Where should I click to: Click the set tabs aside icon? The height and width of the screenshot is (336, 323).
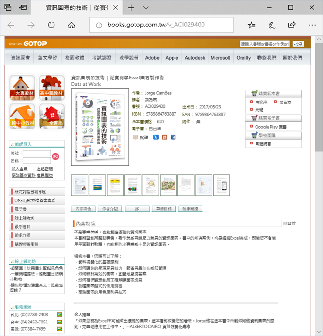[x=23, y=8]
